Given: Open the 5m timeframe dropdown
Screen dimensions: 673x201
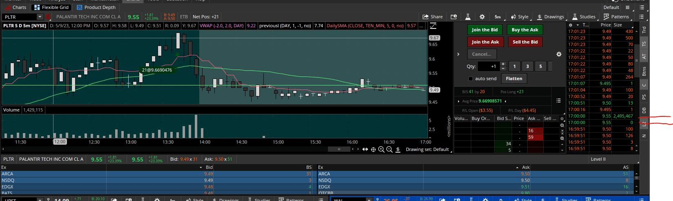Looking at the screenshot, I should point(497,17).
